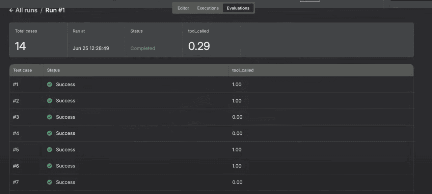
Task: Select the green Success icon in row #6
Action: [x=50, y=166]
